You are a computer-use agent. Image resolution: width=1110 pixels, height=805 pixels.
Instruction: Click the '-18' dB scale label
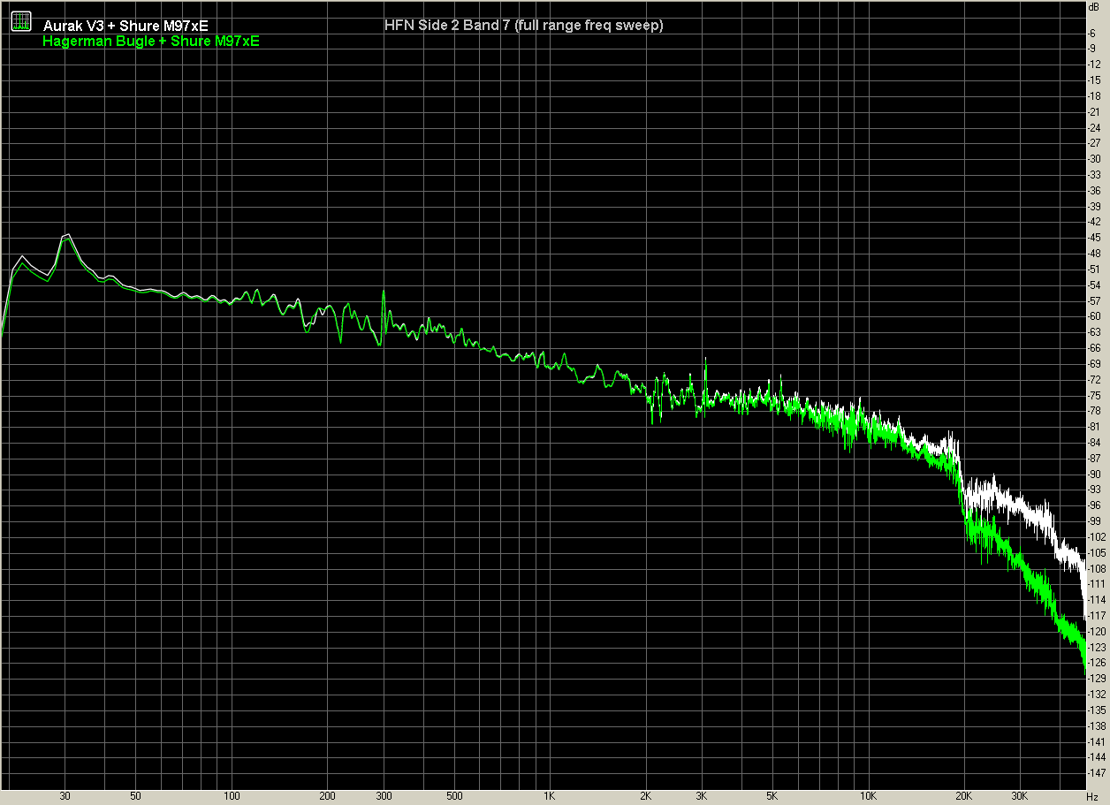pyautogui.click(x=1095, y=95)
